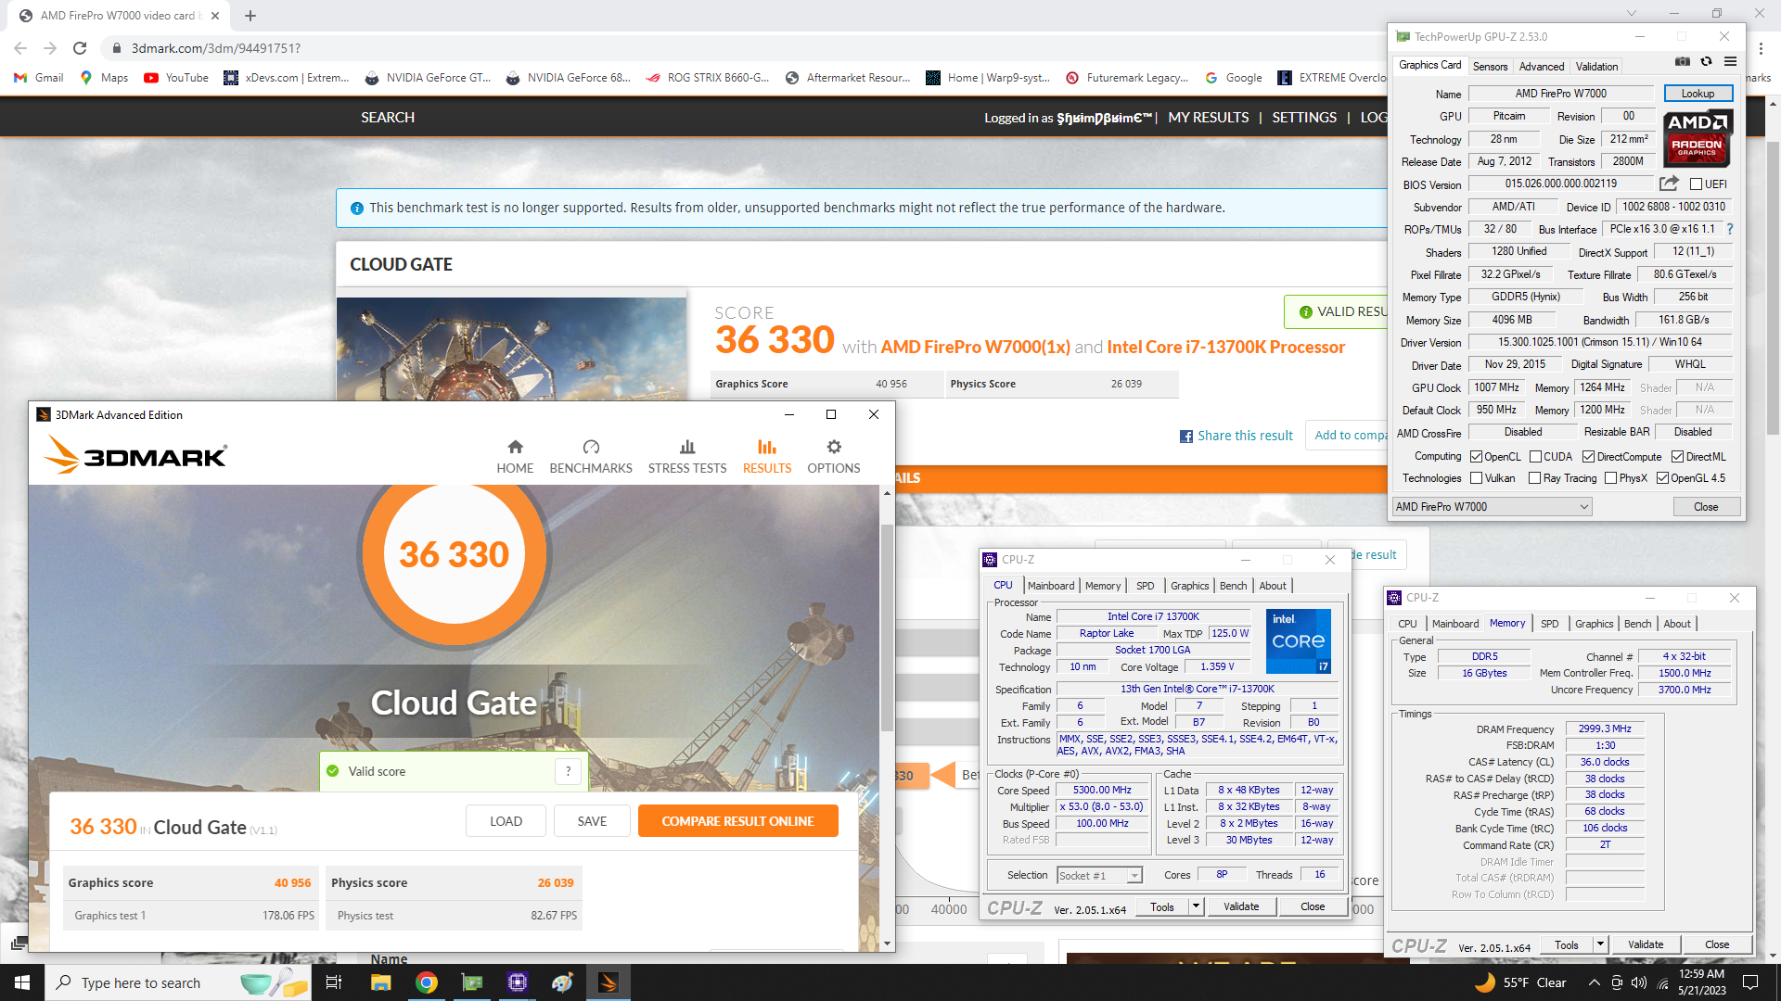Open YouTube bookmark
The image size is (1781, 1001).
pyautogui.click(x=176, y=78)
